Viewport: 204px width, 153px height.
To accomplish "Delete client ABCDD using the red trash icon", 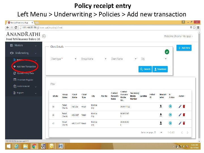I will pyautogui.click(x=184, y=107).
